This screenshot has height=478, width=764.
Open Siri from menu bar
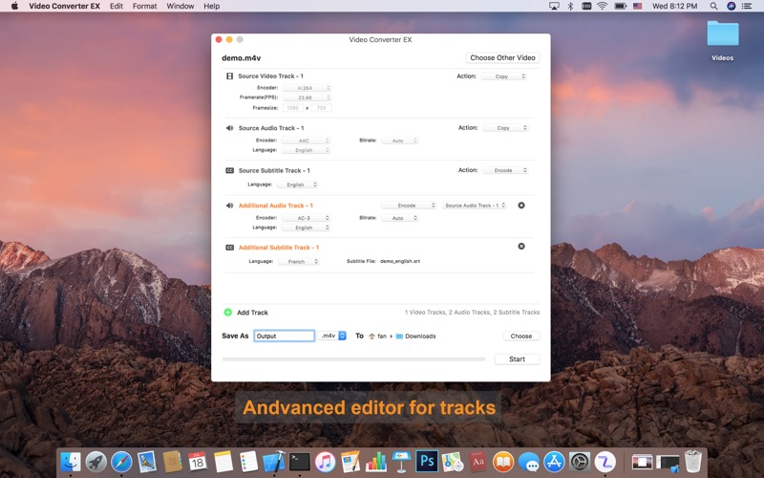731,6
